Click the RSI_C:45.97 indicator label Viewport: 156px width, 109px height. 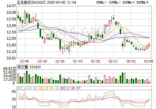click(x=70, y=88)
